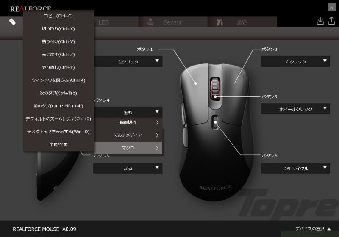Select 前のタブ(Ctrl+Shift+Tab) macro
This screenshot has height=237, width=339.
(x=58, y=106)
